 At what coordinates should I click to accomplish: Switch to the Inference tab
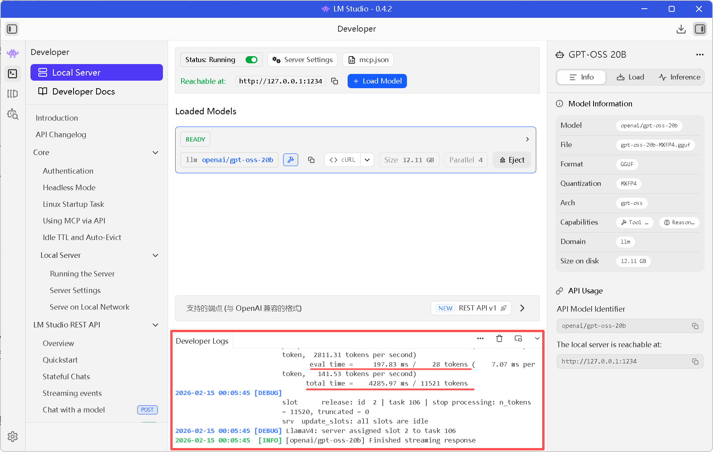679,77
